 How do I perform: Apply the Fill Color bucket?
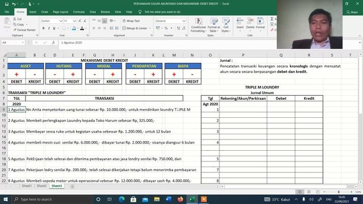click(x=74, y=28)
